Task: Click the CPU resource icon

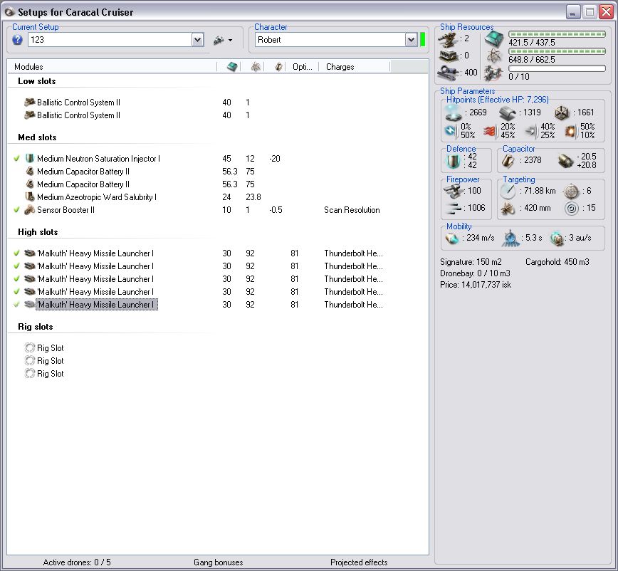Action: (494, 39)
